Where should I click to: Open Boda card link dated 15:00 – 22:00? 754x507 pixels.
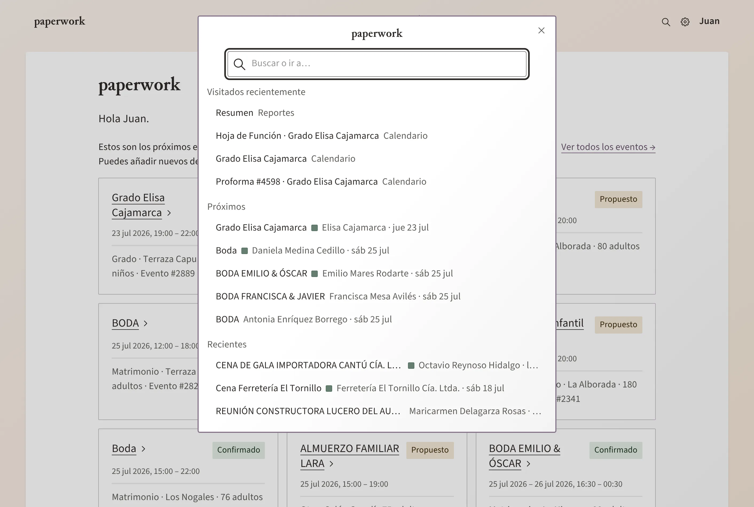click(x=124, y=449)
